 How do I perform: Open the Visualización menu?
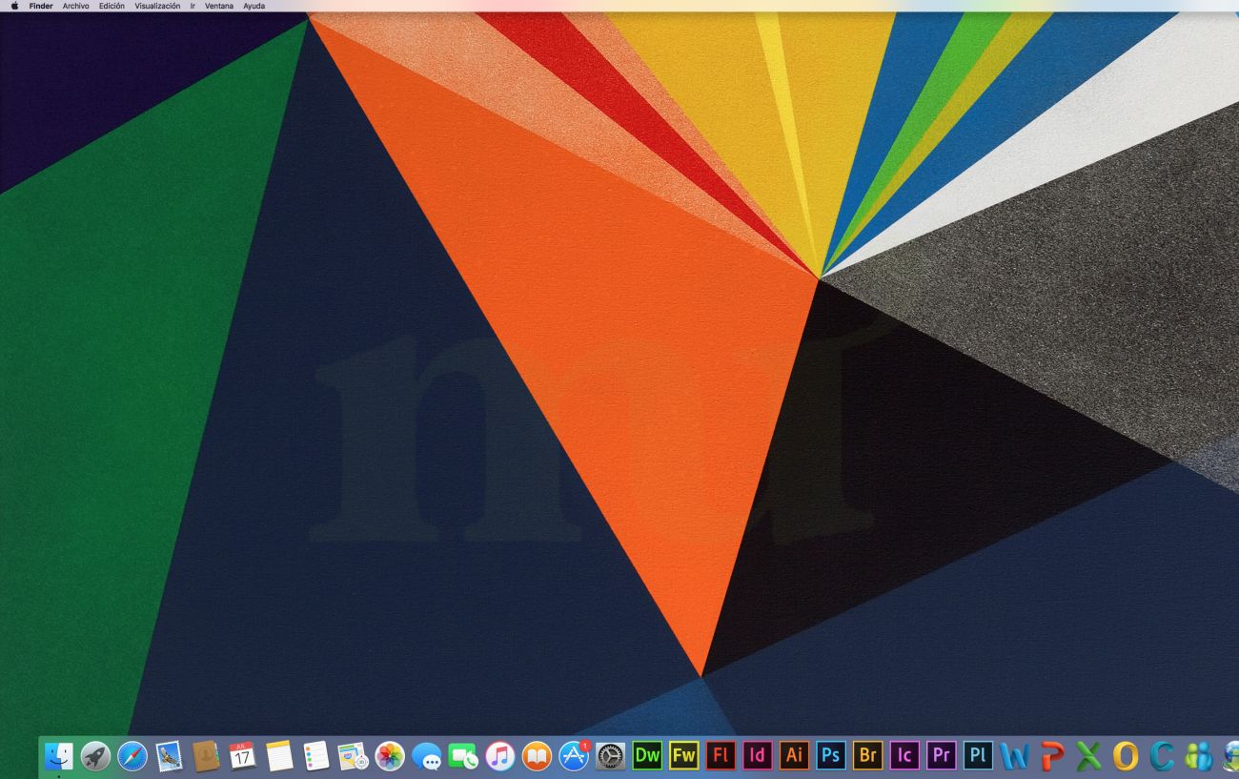(157, 6)
